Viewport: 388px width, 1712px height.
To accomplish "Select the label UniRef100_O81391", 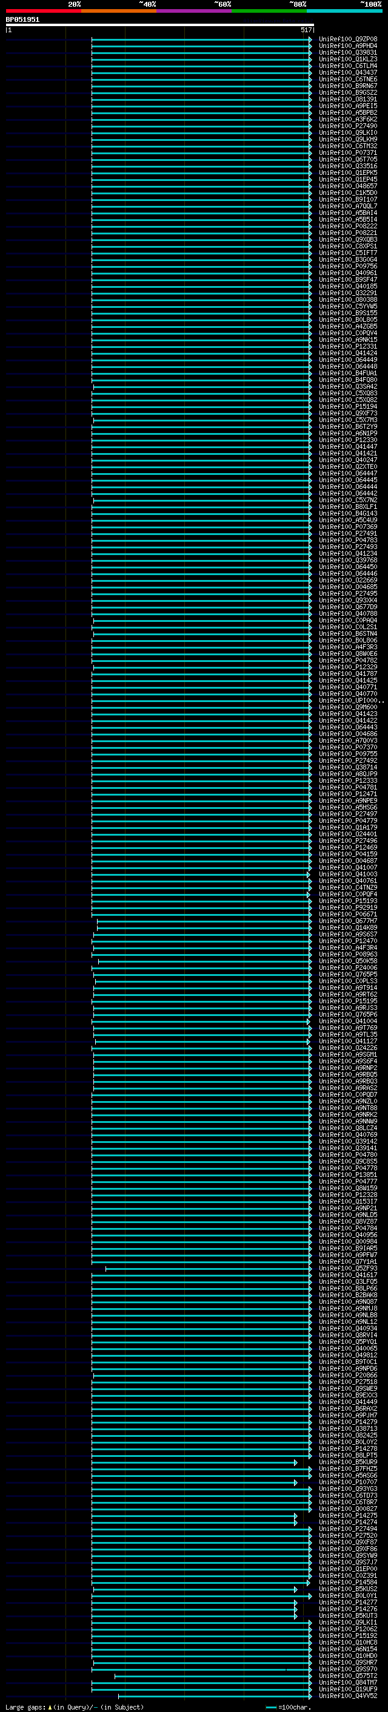I will click(x=348, y=99).
